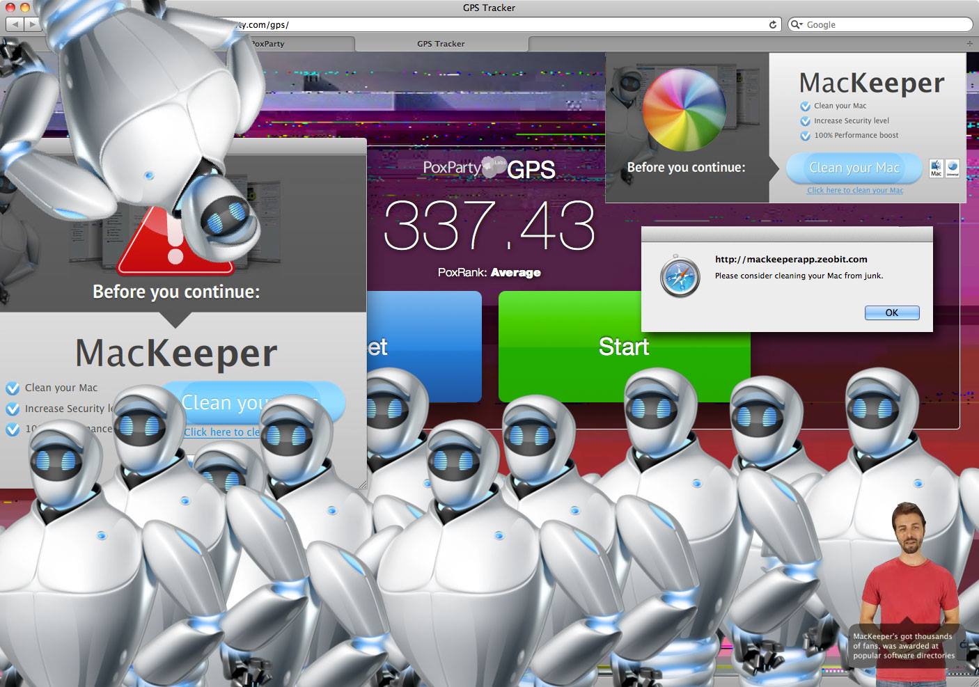Viewport: 979px width, 687px height.
Task: Click the large popup's Increase Security checkmark
Action: click(12, 409)
